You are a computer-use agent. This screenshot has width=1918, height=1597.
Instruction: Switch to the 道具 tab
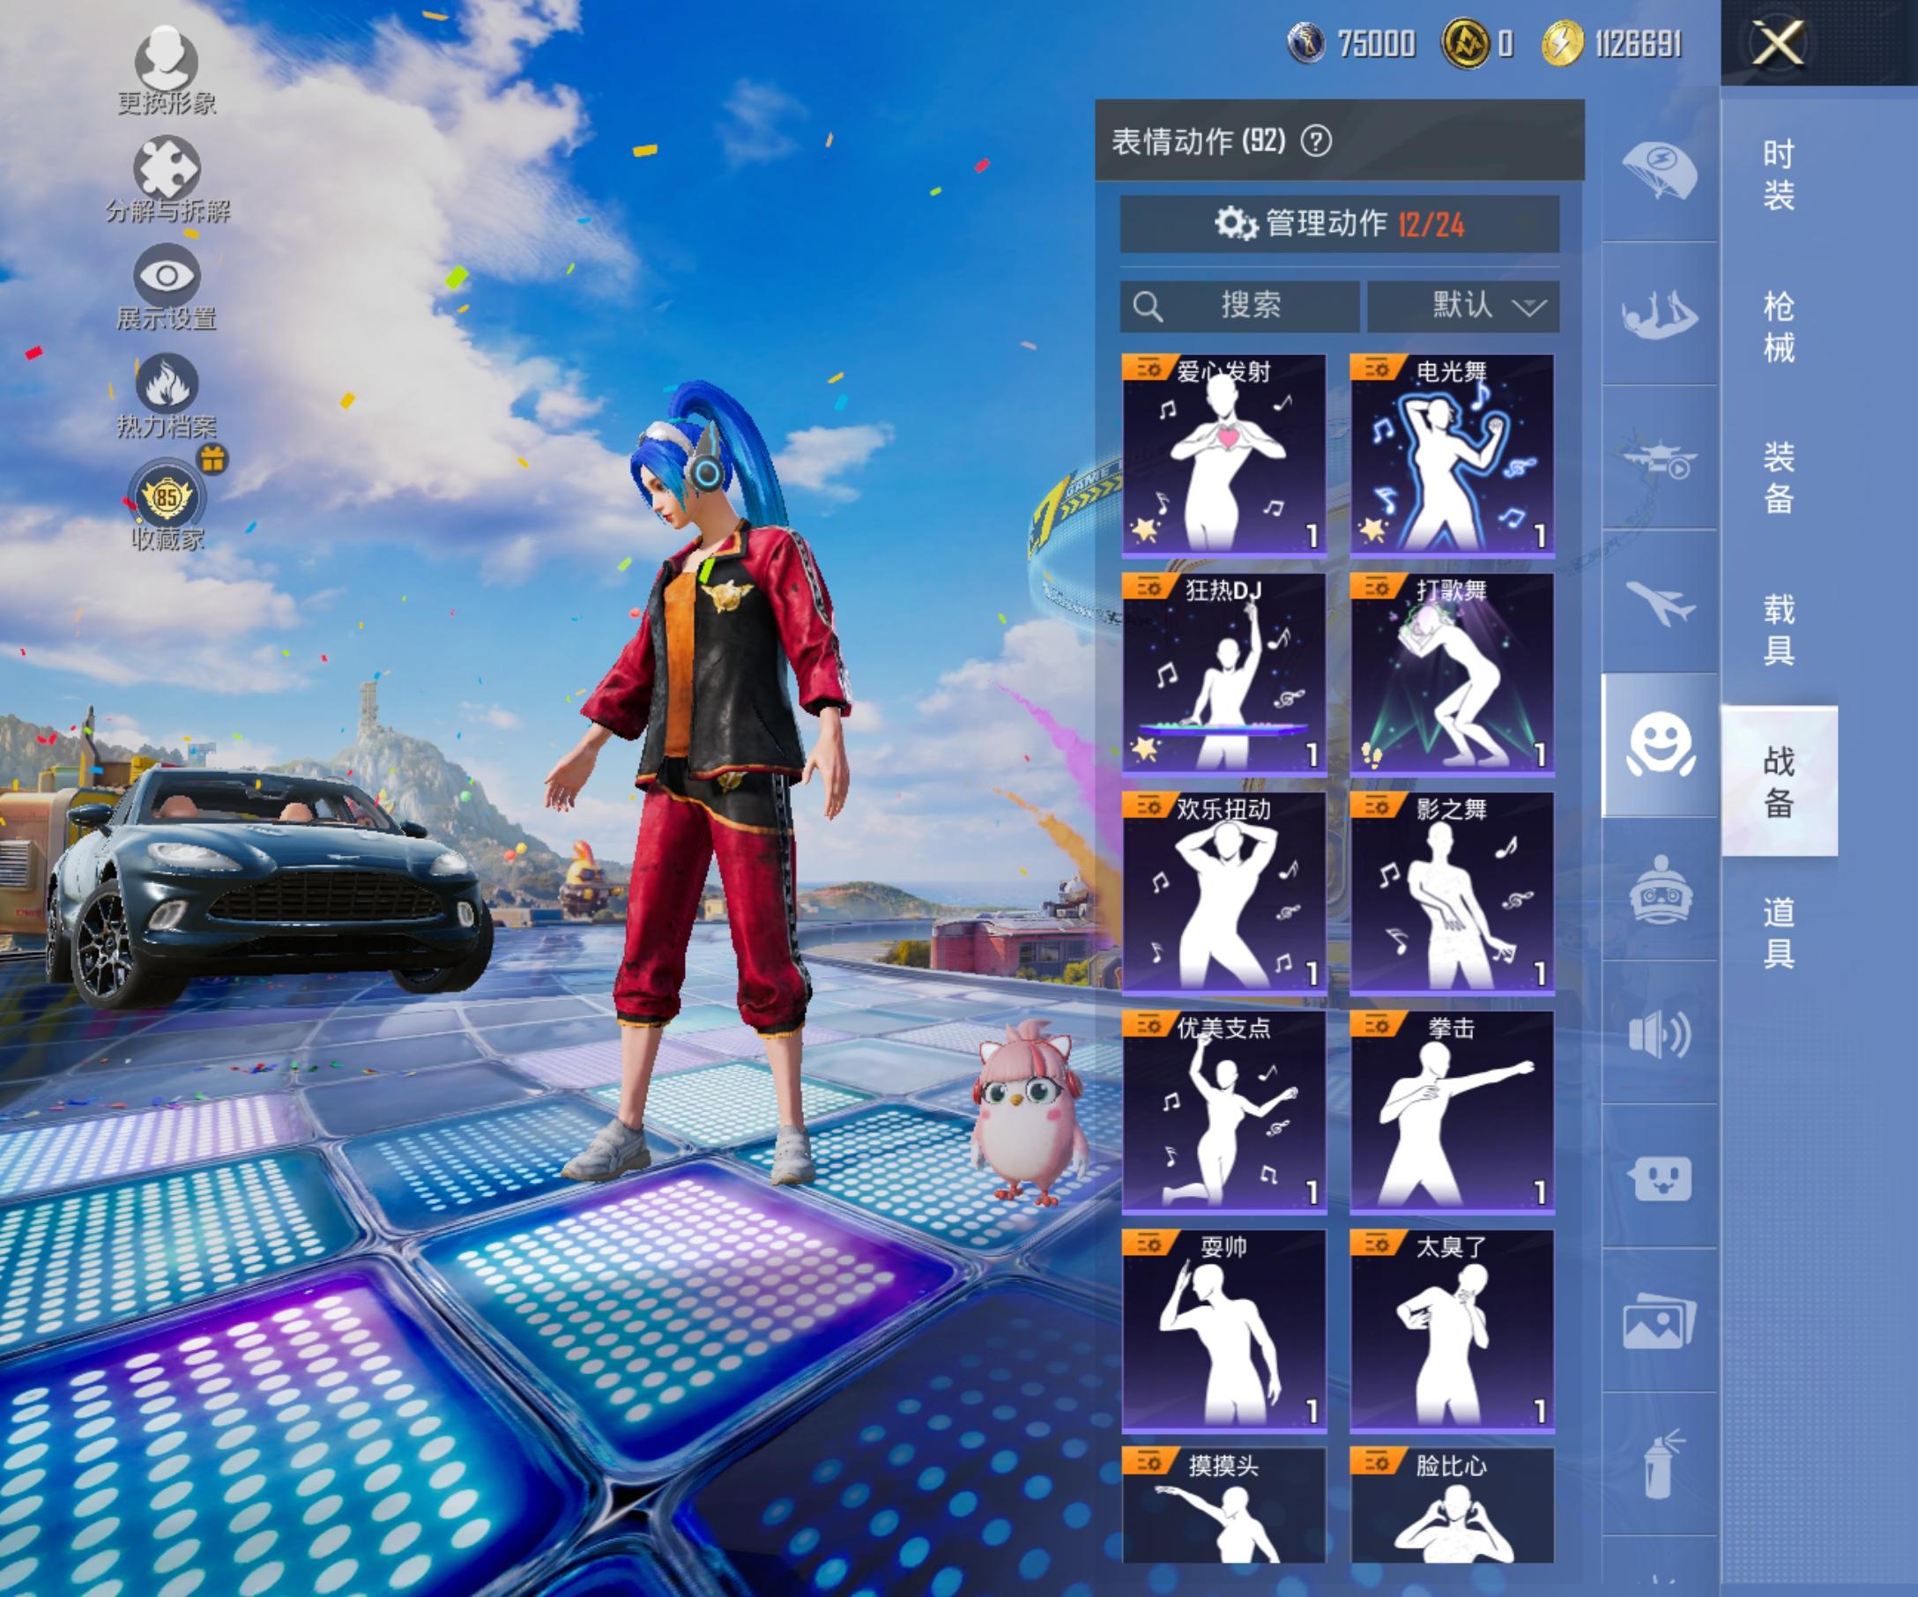pyautogui.click(x=1778, y=932)
